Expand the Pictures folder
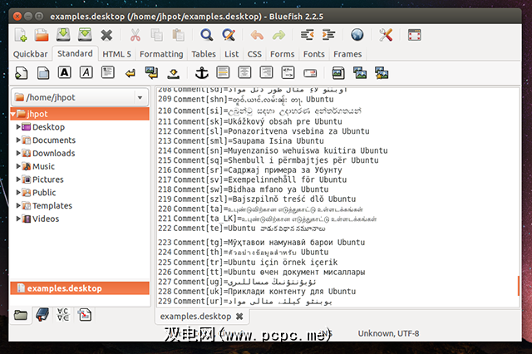Viewport: 532px width, 354px height. pos(18,179)
